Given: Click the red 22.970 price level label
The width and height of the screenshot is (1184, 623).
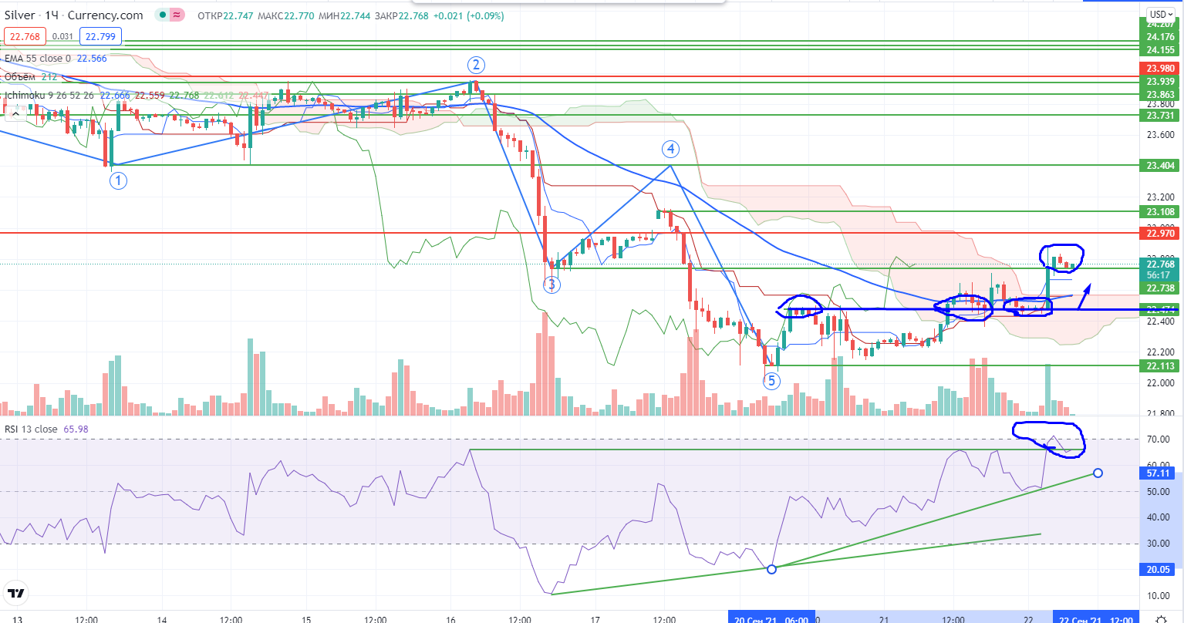Looking at the screenshot, I should [1160, 232].
